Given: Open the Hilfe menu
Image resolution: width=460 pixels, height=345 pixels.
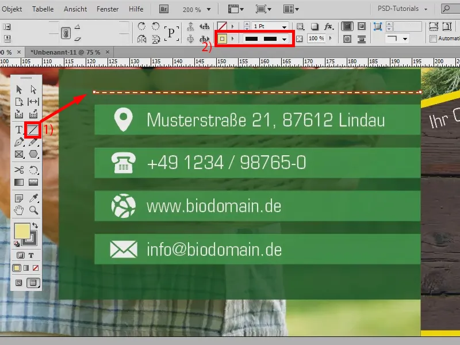Looking at the screenshot, I should (x=136, y=9).
